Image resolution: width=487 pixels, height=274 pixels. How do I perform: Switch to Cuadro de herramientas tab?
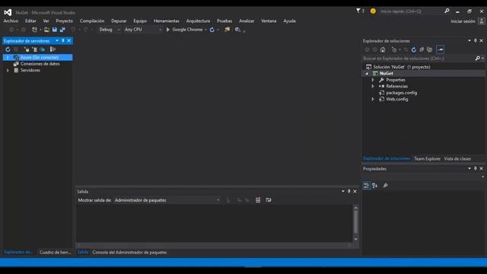pyautogui.click(x=55, y=252)
